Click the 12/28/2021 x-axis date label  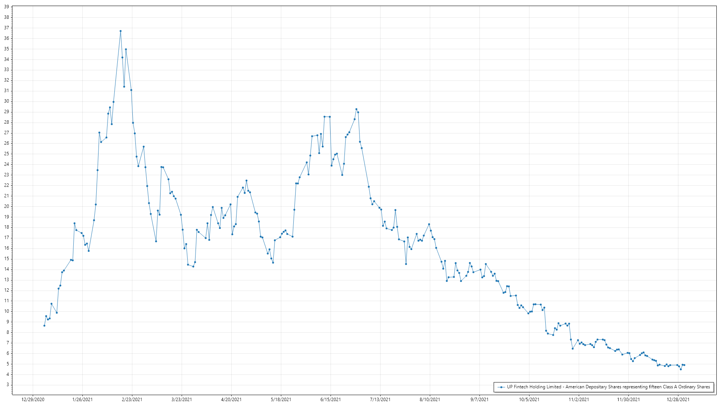click(x=678, y=400)
